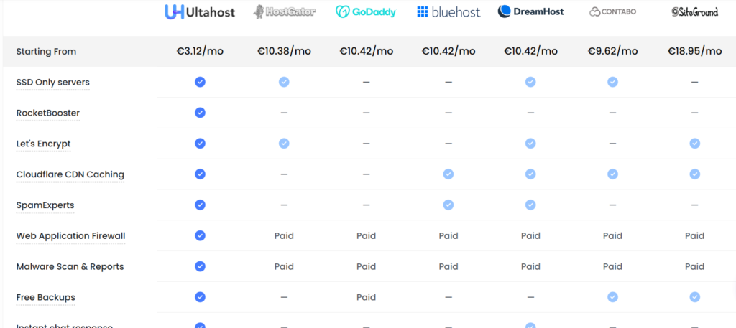Click Contabo's Paid cell for Malware Scan

[612, 266]
